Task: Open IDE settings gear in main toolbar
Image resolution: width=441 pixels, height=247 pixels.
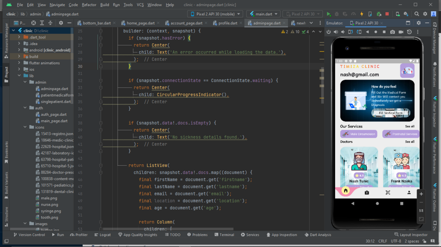Action: (425, 14)
